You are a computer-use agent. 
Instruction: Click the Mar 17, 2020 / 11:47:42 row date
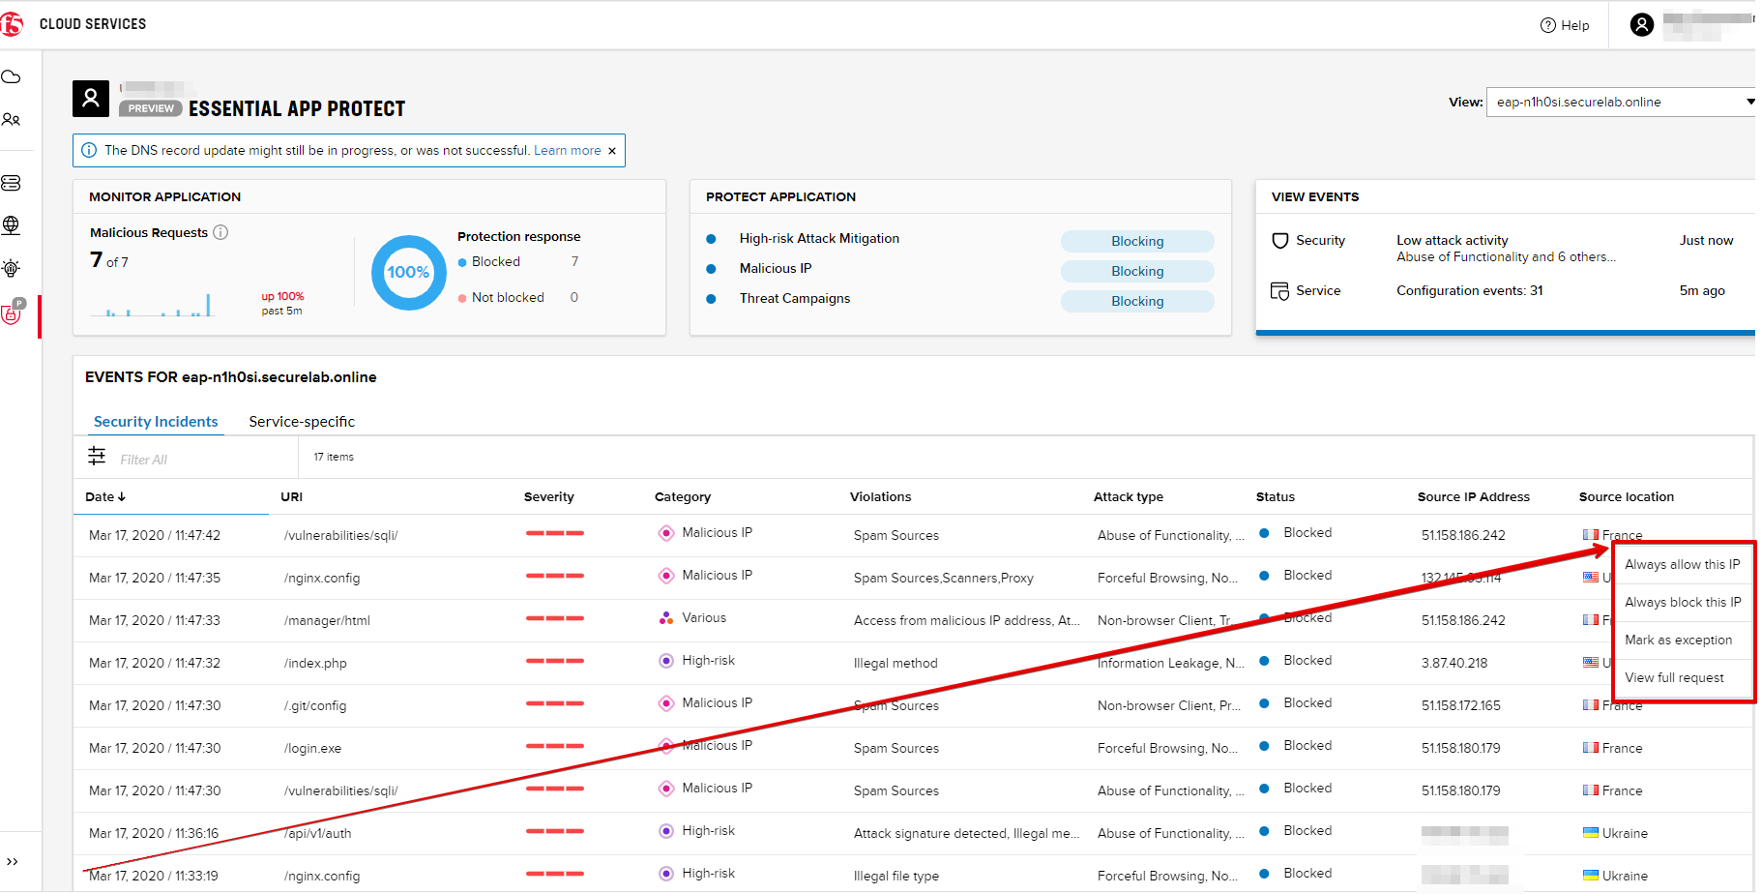click(155, 535)
